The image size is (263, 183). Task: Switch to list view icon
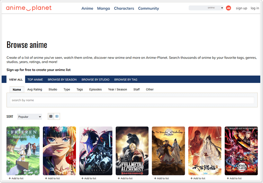click(57, 117)
